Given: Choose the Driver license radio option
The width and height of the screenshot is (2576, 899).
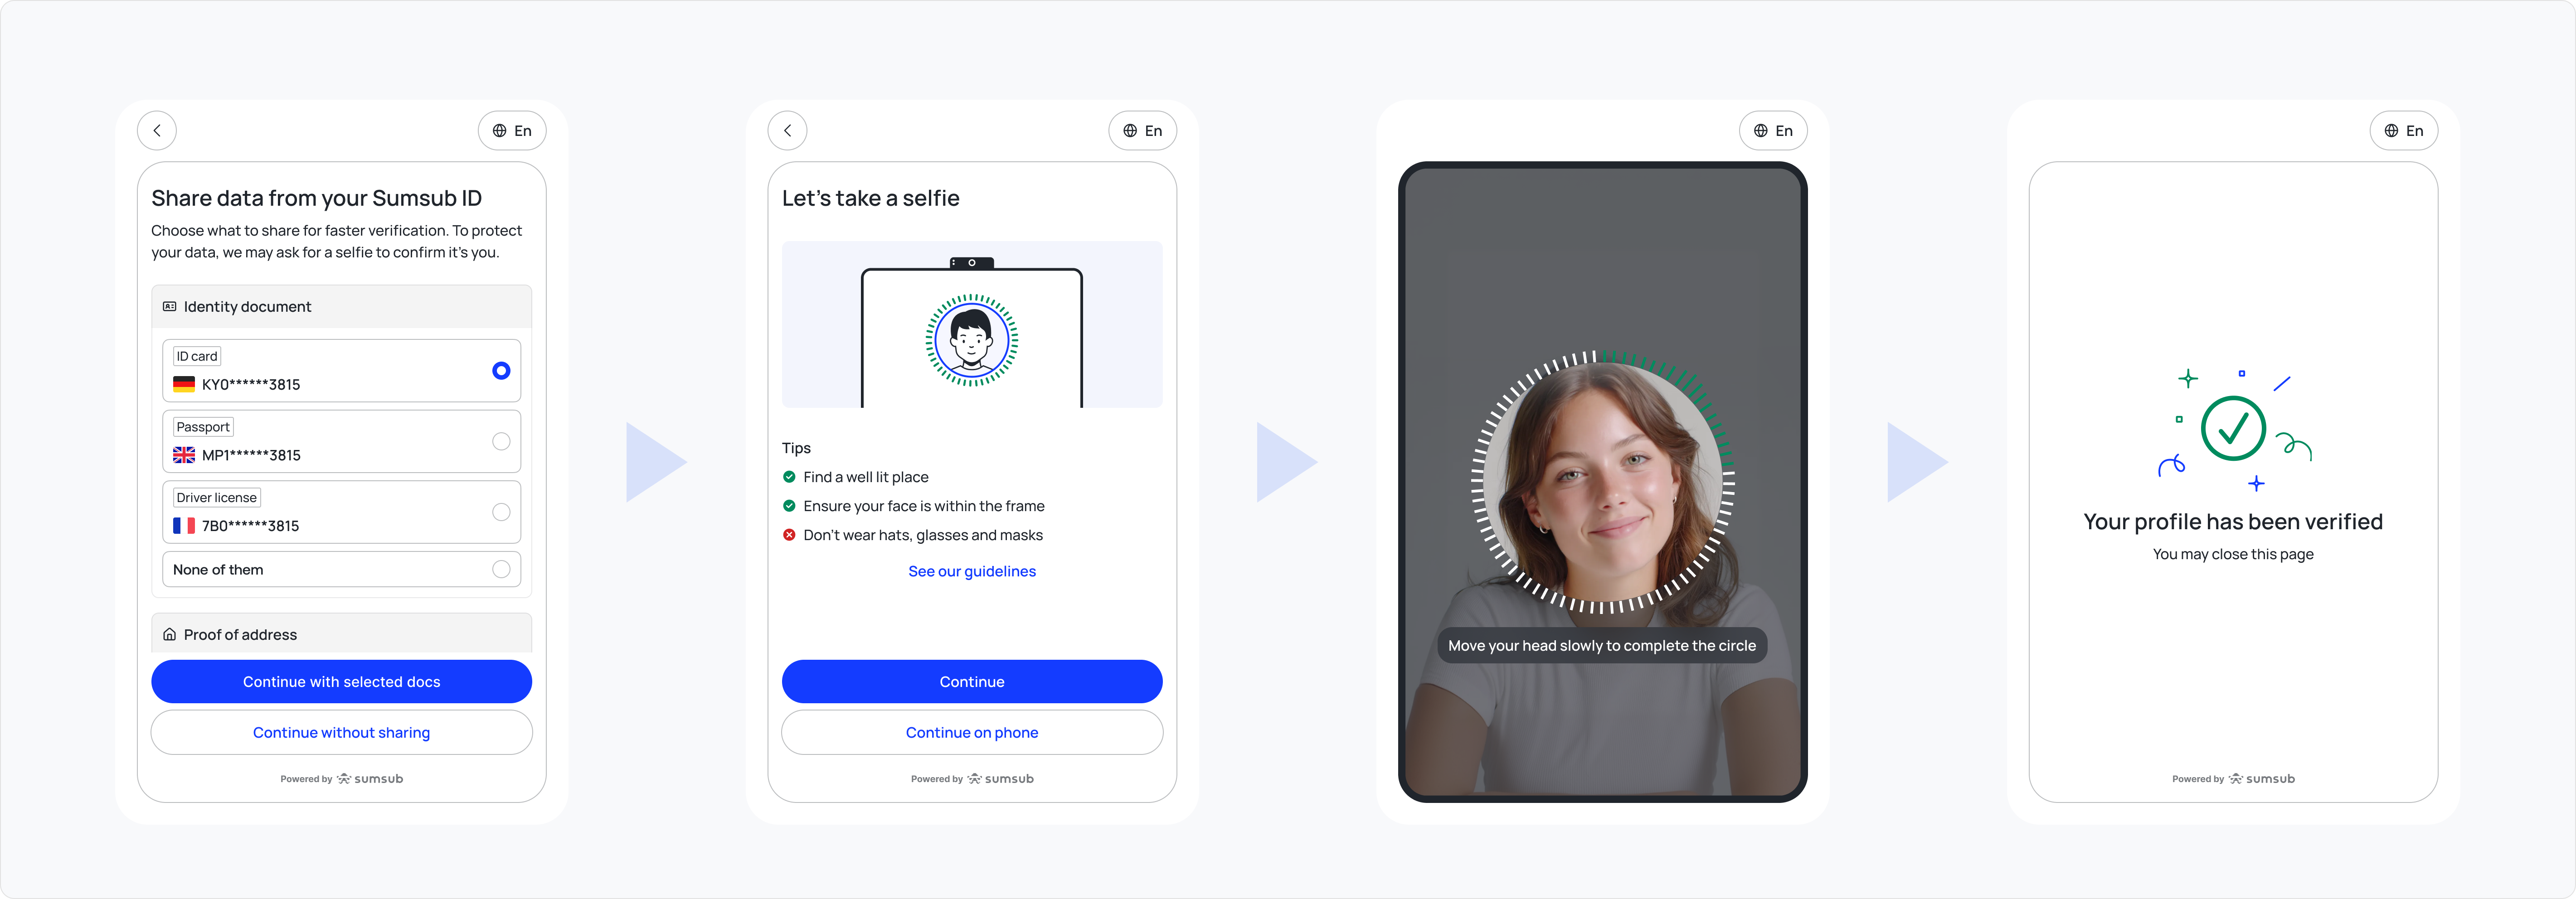Looking at the screenshot, I should pyautogui.click(x=501, y=512).
